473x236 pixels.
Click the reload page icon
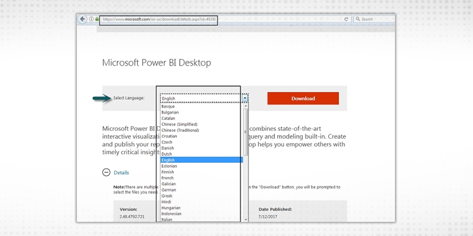point(346,19)
